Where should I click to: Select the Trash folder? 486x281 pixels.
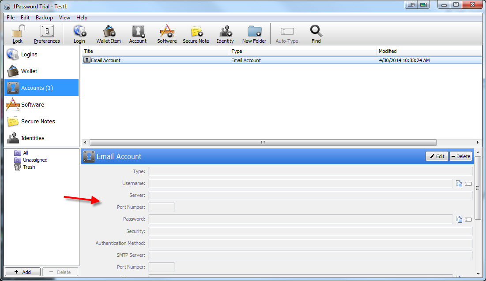click(x=29, y=167)
